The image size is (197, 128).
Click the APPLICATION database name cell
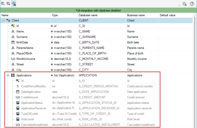tap(101, 75)
